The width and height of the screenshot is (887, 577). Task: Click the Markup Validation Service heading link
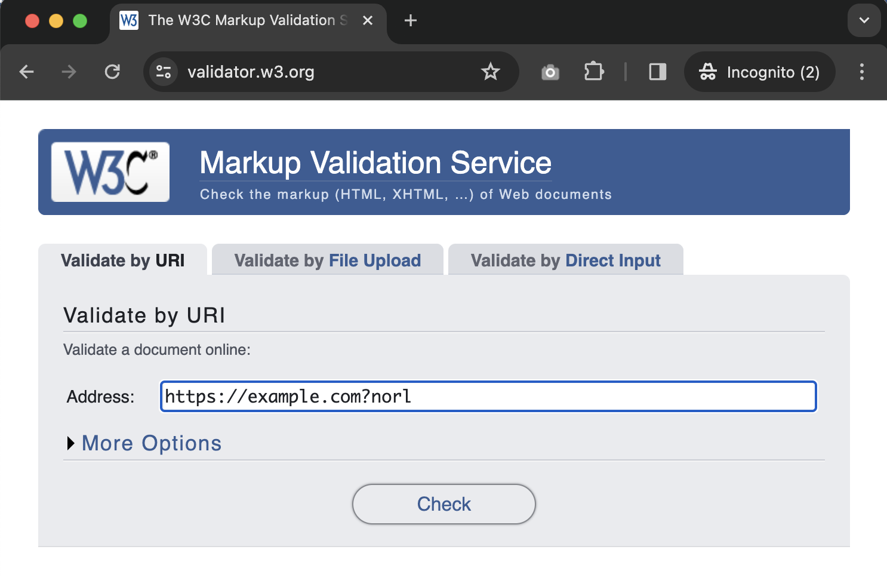(x=375, y=162)
